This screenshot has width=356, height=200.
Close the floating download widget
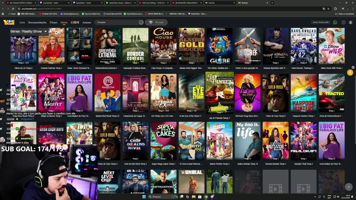click(353, 67)
